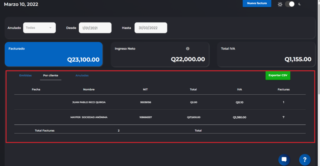
Task: Click the Nueva factura button
Action: click(257, 3)
